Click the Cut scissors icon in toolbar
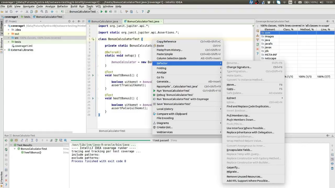The image size is (335, 188). tap(27, 11)
